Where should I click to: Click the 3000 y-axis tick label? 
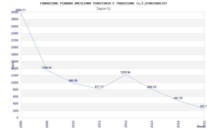[x=15, y=12]
